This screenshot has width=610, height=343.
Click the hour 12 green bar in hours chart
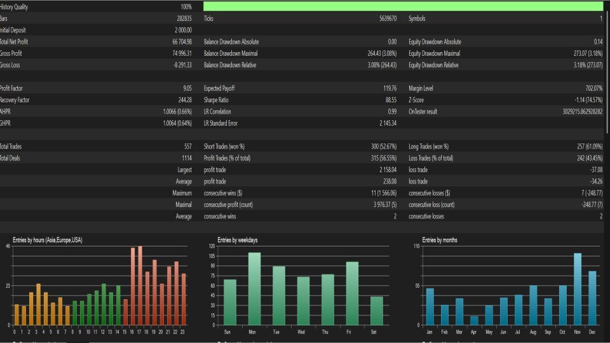pyautogui.click(x=104, y=304)
